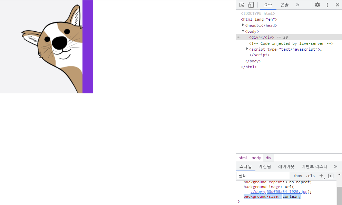The image size is (342, 205).
Task: Switch to the 콘솔 tab
Action: pyautogui.click(x=284, y=5)
